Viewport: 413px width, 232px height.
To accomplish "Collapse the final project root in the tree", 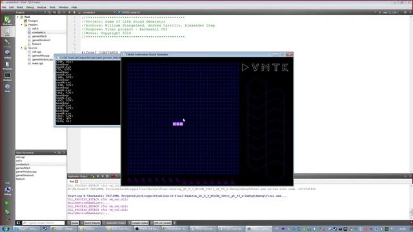I will pos(18,17).
